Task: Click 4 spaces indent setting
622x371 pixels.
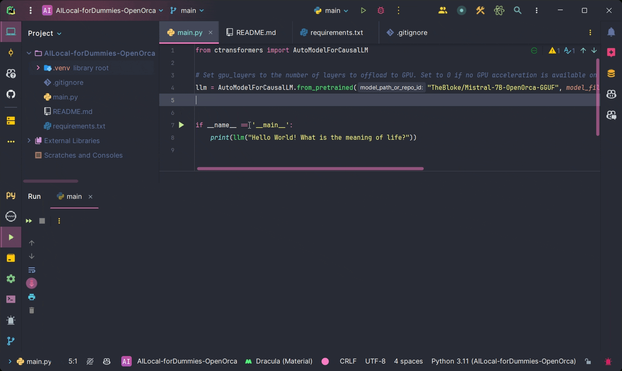Action: coord(409,361)
